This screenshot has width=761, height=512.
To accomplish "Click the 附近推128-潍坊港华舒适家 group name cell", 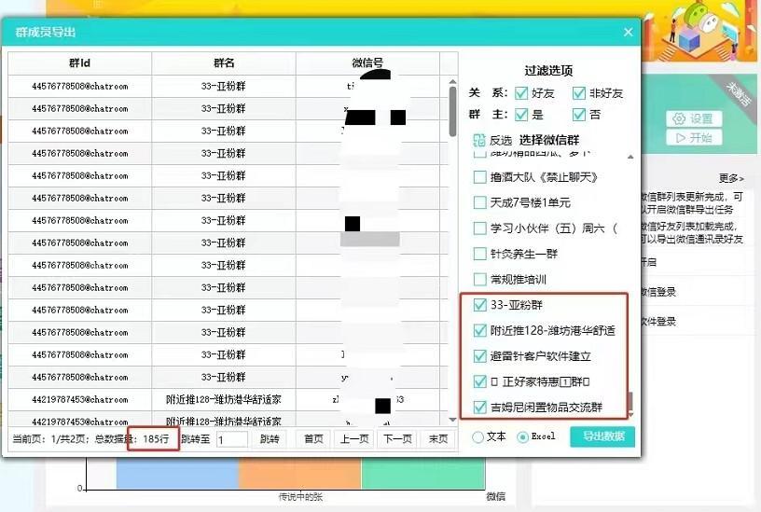I will tap(224, 399).
